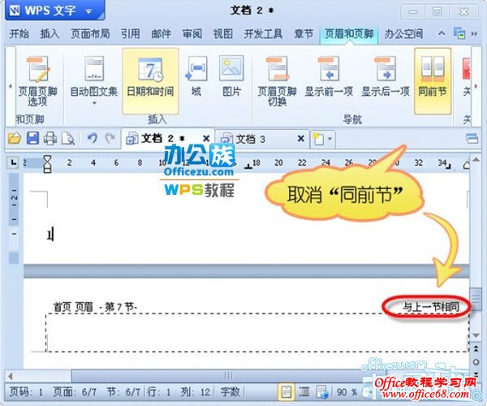Screen dimensions: 487x406
Task: Click the vertical scrollbar up arrow
Action: pos(476,160)
